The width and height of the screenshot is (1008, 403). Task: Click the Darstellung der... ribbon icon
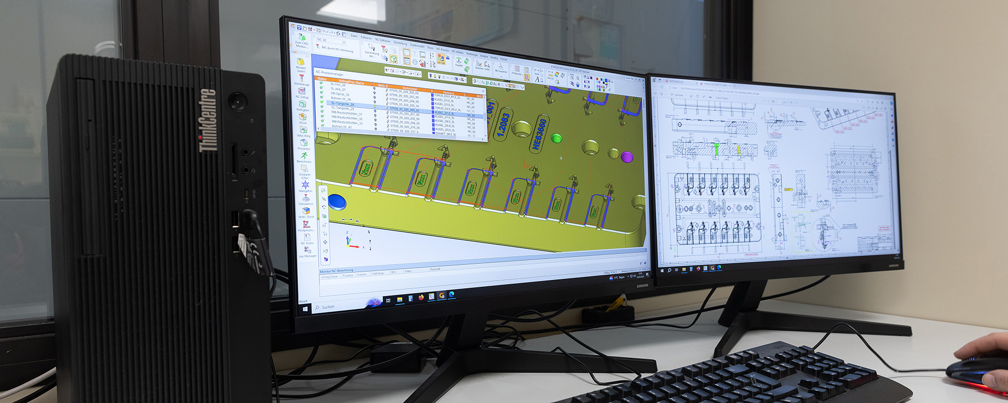click(372, 50)
